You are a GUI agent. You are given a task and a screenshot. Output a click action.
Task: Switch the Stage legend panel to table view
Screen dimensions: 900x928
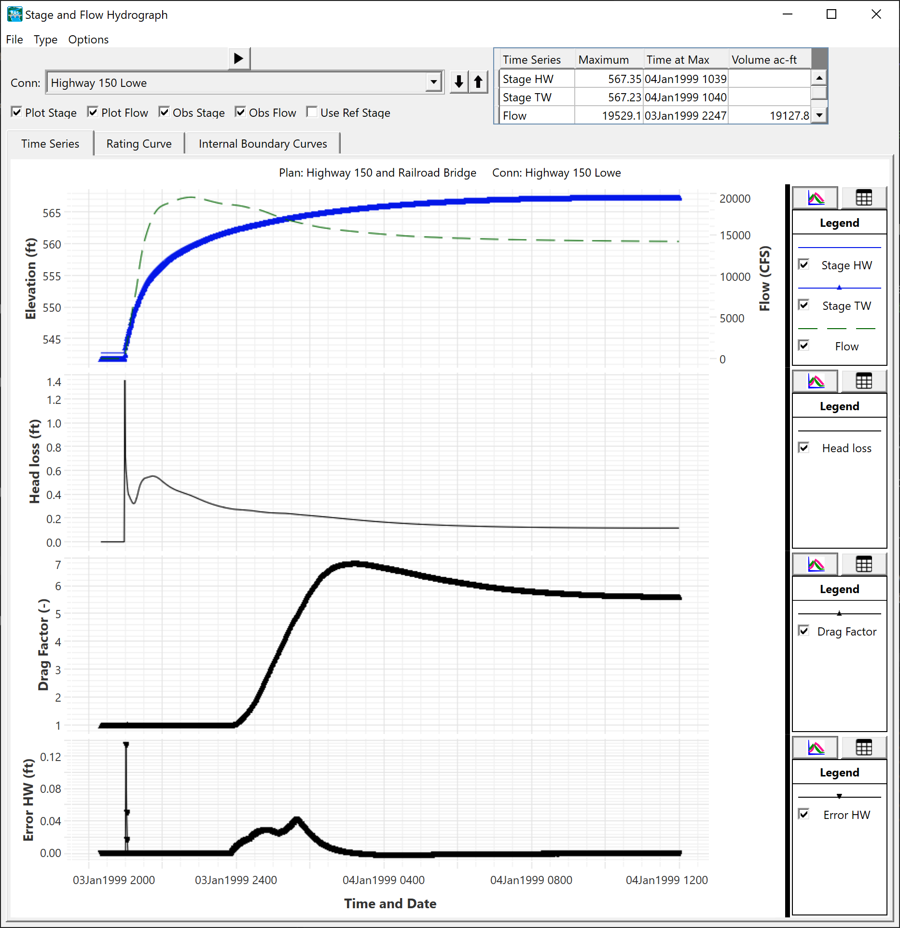[864, 197]
